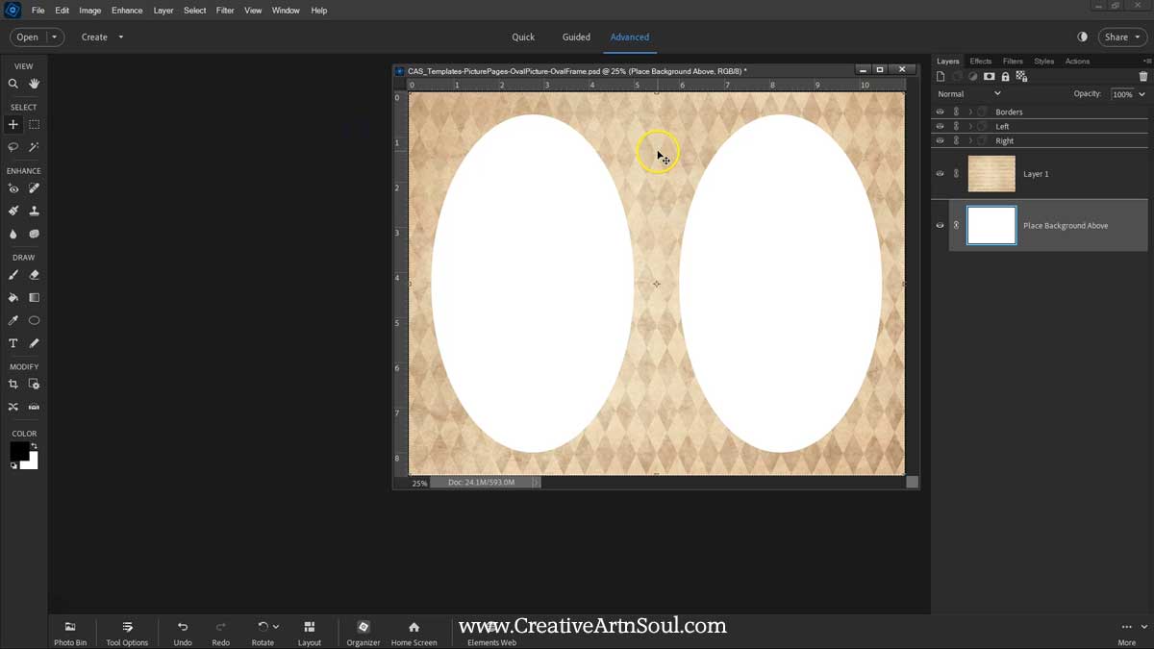Open the Organizer

(x=364, y=633)
